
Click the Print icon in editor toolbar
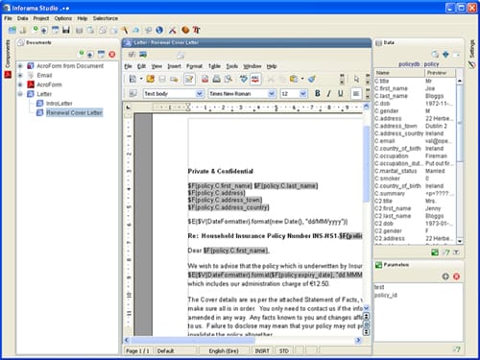coord(216,79)
